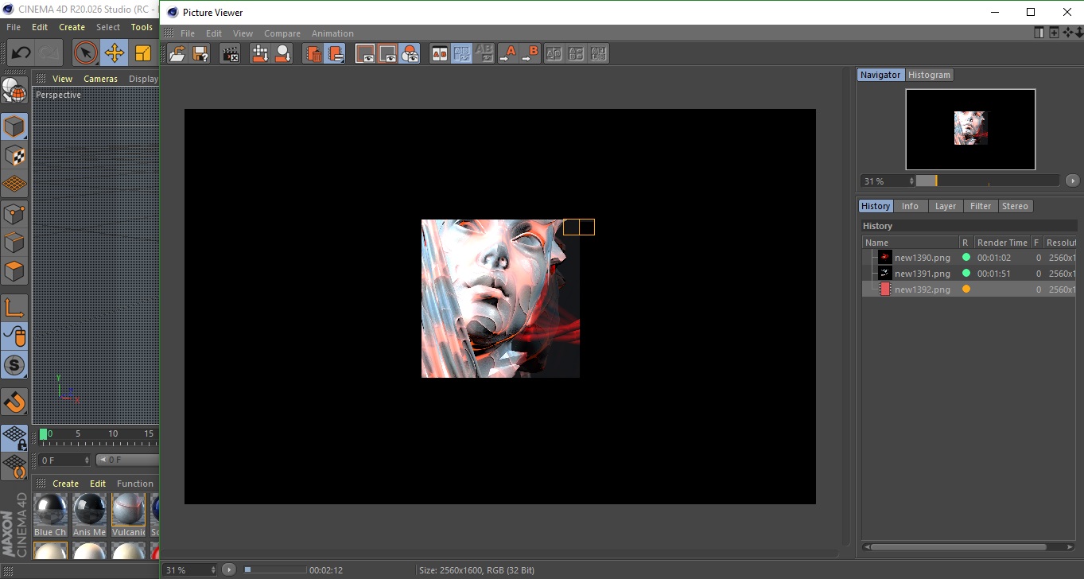
Task: Click the 0 F frame field stepper
Action: coord(87,460)
